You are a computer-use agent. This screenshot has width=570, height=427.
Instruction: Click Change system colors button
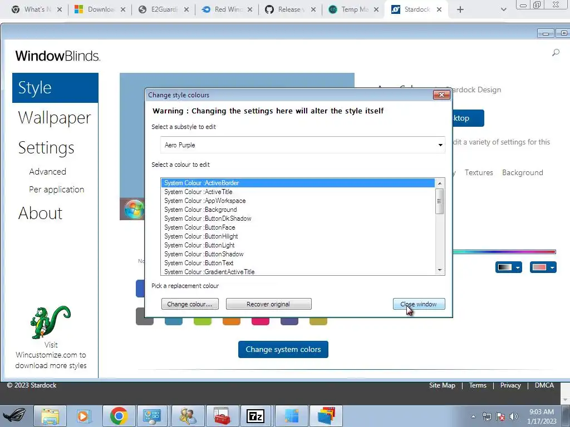[283, 349]
